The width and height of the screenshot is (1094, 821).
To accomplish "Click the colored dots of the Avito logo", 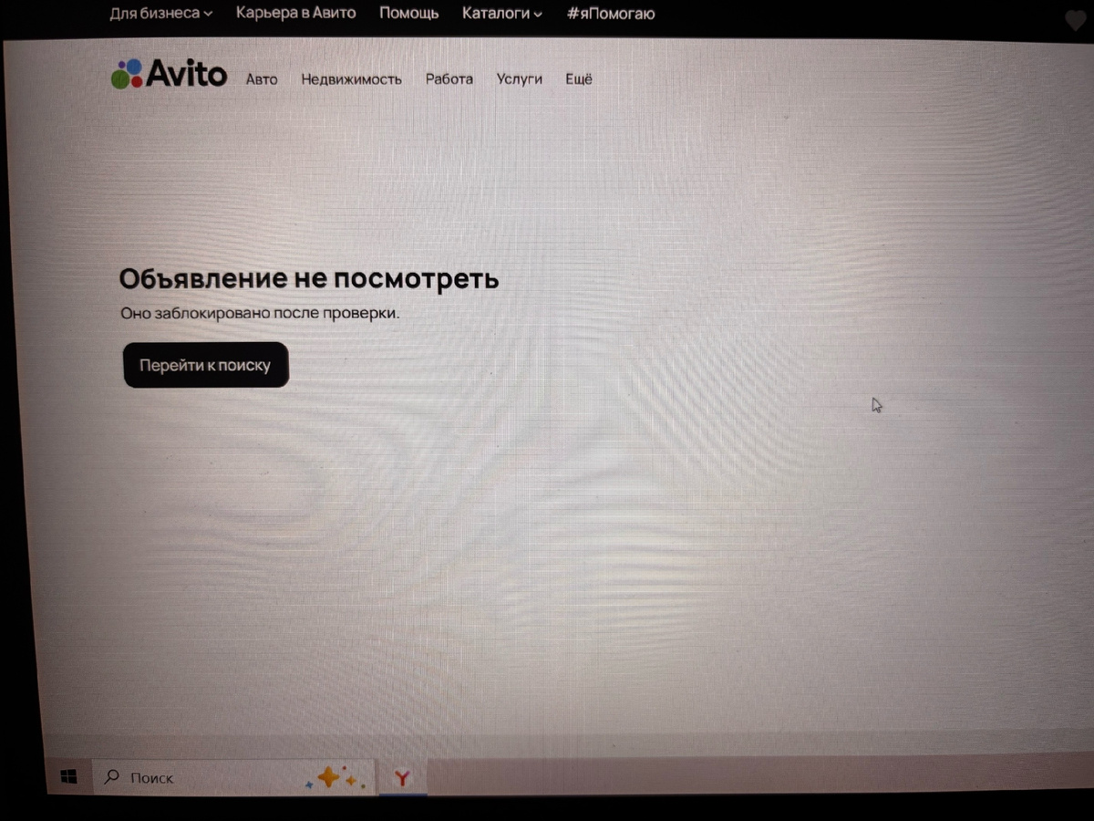I will click(x=126, y=71).
